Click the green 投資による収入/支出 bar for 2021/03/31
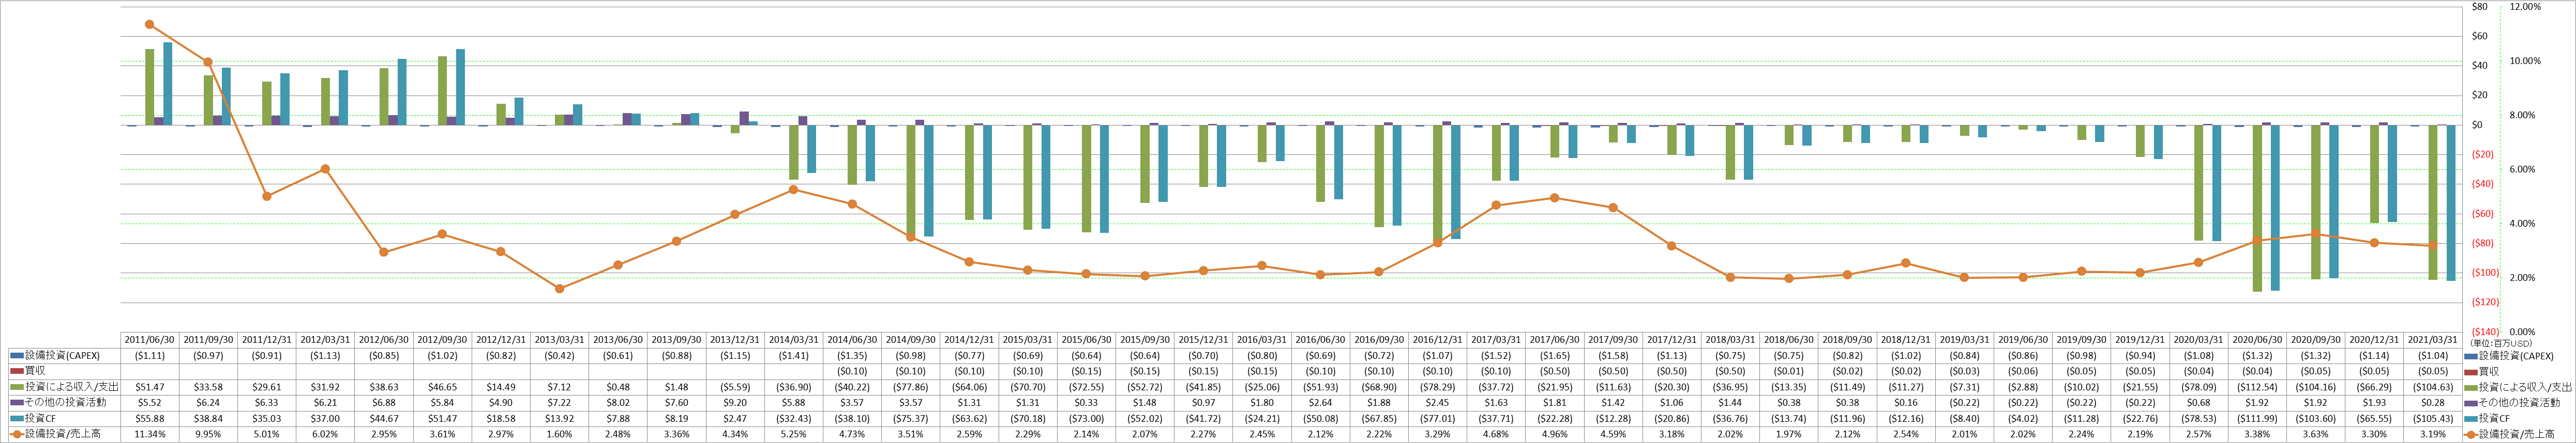Viewport: 2576px width, 443px height. coord(2433,202)
